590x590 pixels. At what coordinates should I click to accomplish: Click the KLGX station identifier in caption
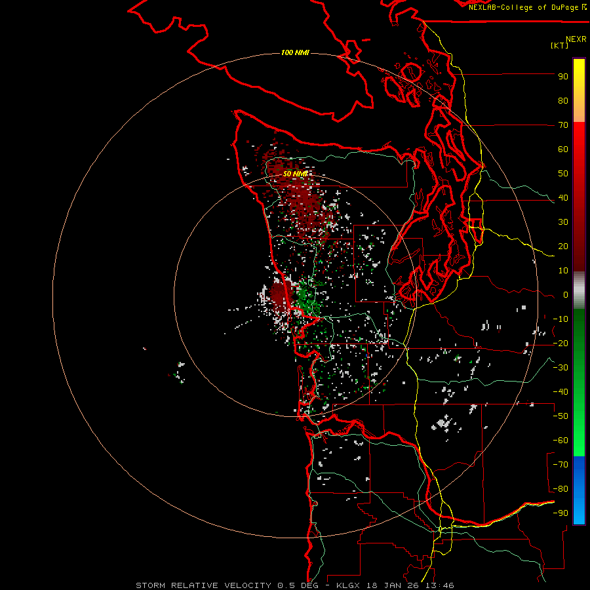349,585
